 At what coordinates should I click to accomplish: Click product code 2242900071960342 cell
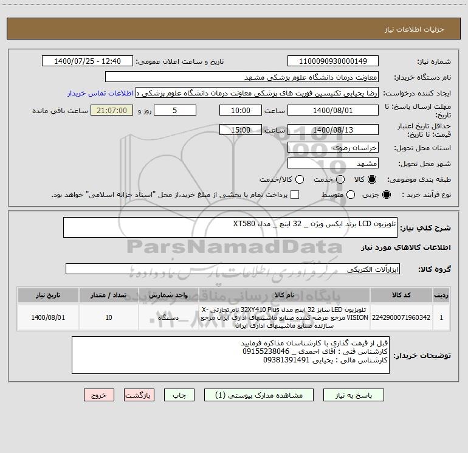(x=401, y=317)
